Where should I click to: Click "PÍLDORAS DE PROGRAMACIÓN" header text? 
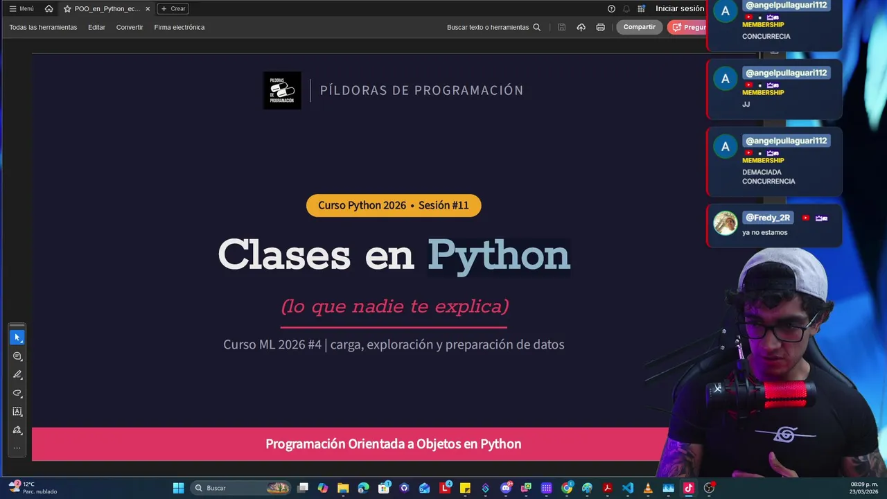[421, 90]
